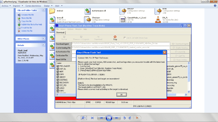218x122 pixels.
Task: Select the Android folder icon
Action: pos(52,11)
